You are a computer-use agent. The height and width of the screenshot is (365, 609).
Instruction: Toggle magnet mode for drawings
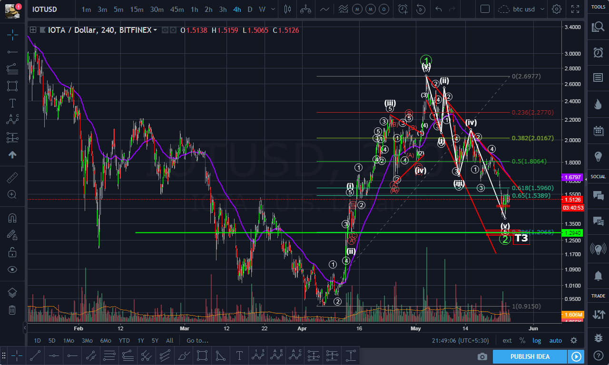(x=12, y=218)
